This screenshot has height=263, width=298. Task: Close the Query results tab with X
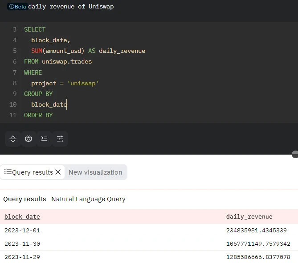58,172
